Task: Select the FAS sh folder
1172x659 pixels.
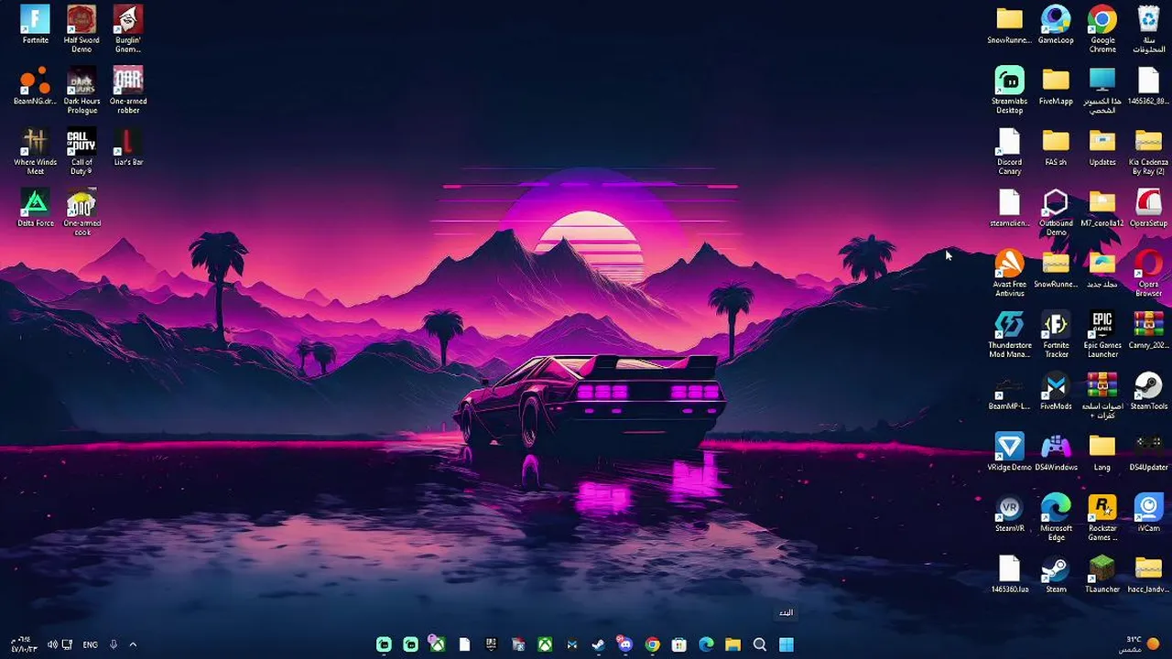Action: pyautogui.click(x=1056, y=146)
